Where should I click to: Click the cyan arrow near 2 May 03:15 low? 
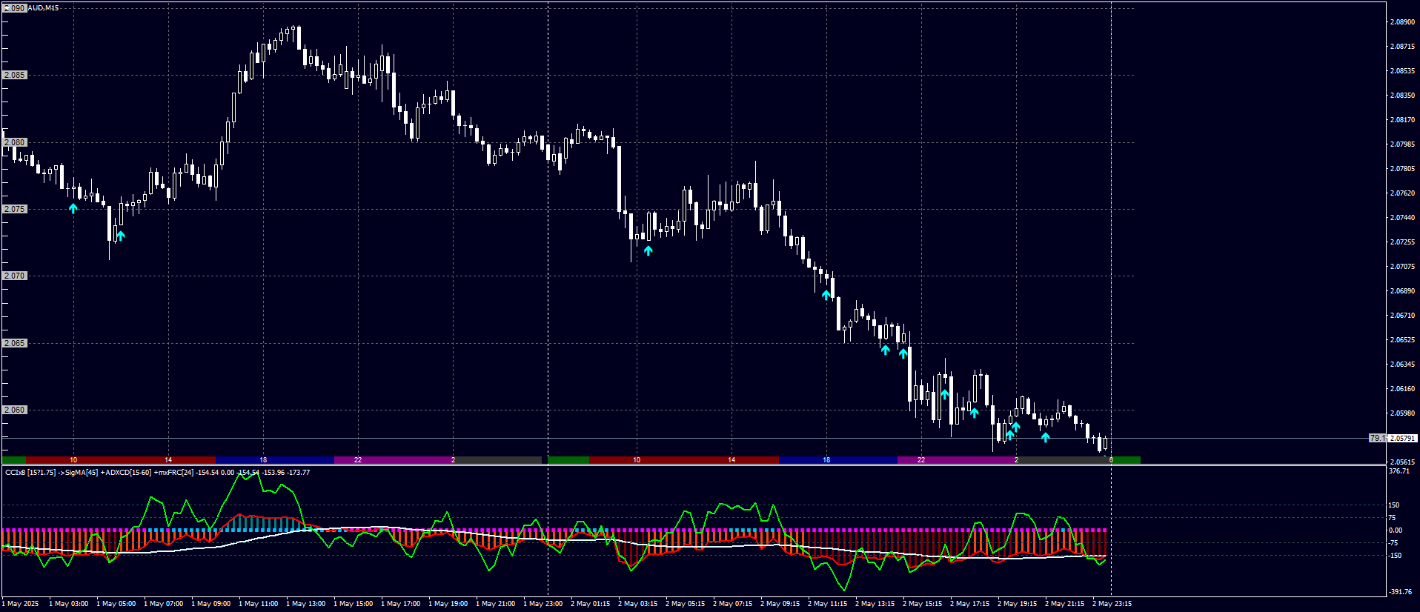648,250
